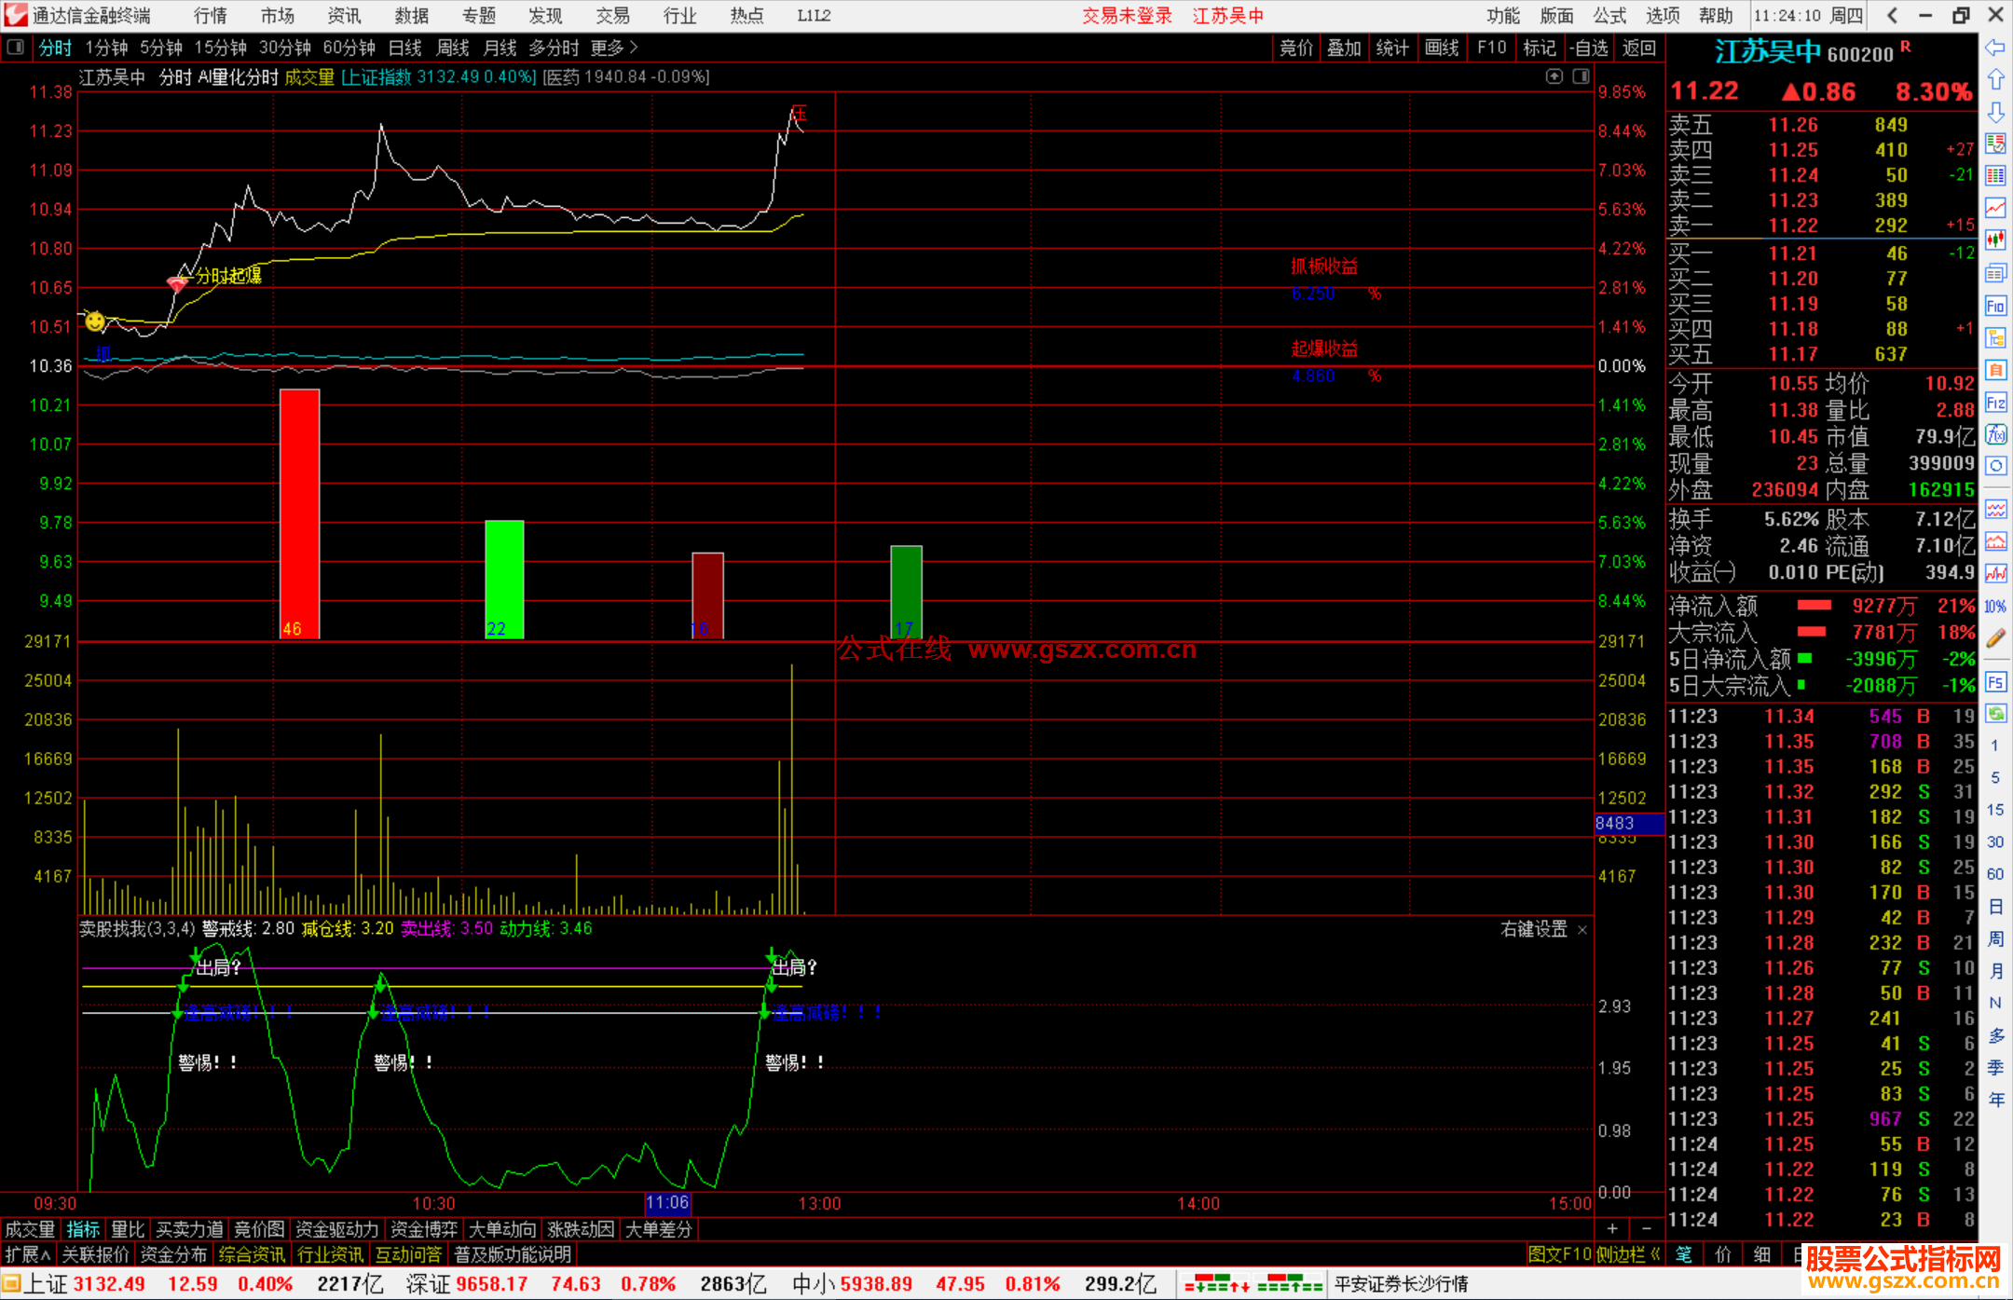The width and height of the screenshot is (2013, 1300).
Task: Open the formula f(x) sidebar icon
Action: tap(1995, 434)
